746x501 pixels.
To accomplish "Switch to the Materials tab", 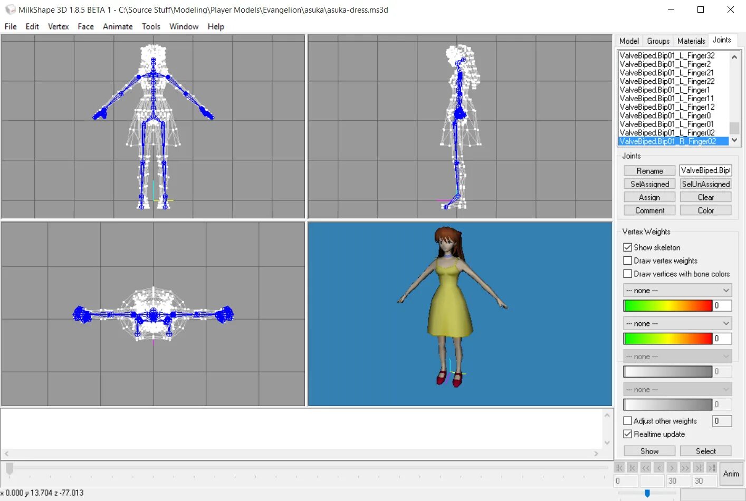I will [691, 41].
